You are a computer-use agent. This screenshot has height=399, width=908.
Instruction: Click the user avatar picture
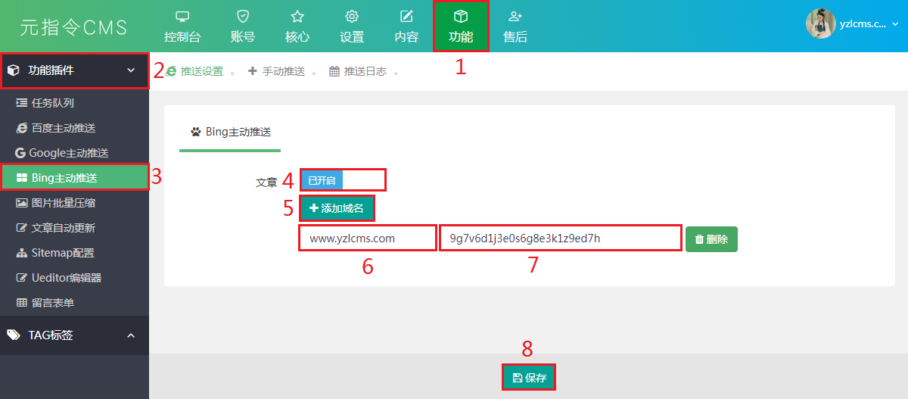[x=820, y=23]
